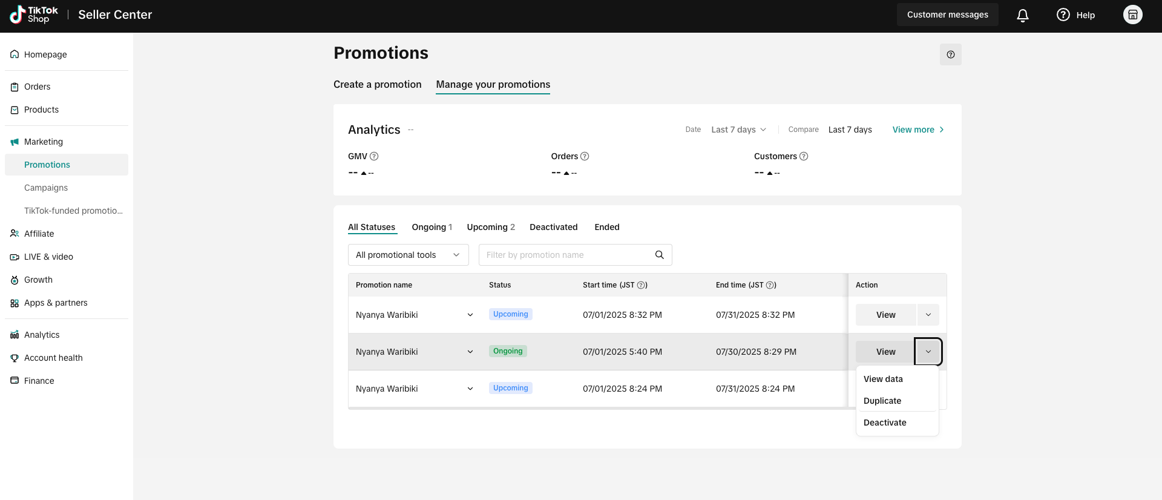Click the TikTok Shop logo

click(x=34, y=15)
